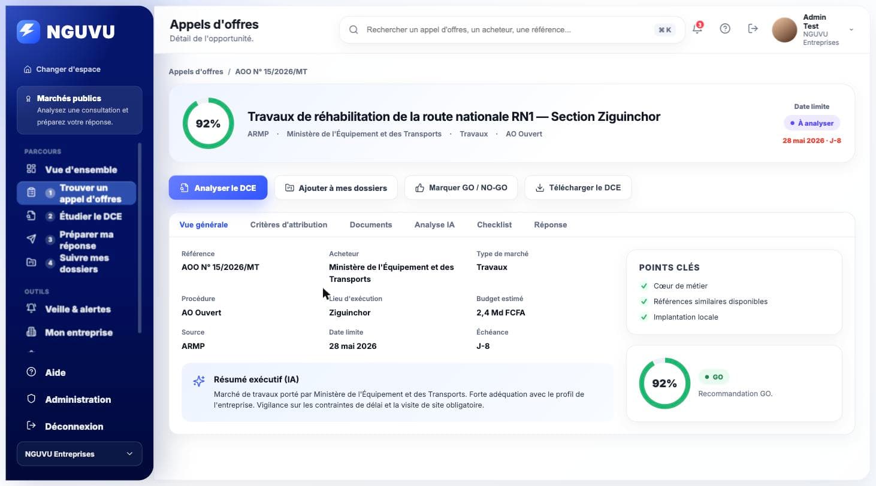Click the help question mark icon in header
Image resolution: width=876 pixels, height=486 pixels.
pos(725,29)
